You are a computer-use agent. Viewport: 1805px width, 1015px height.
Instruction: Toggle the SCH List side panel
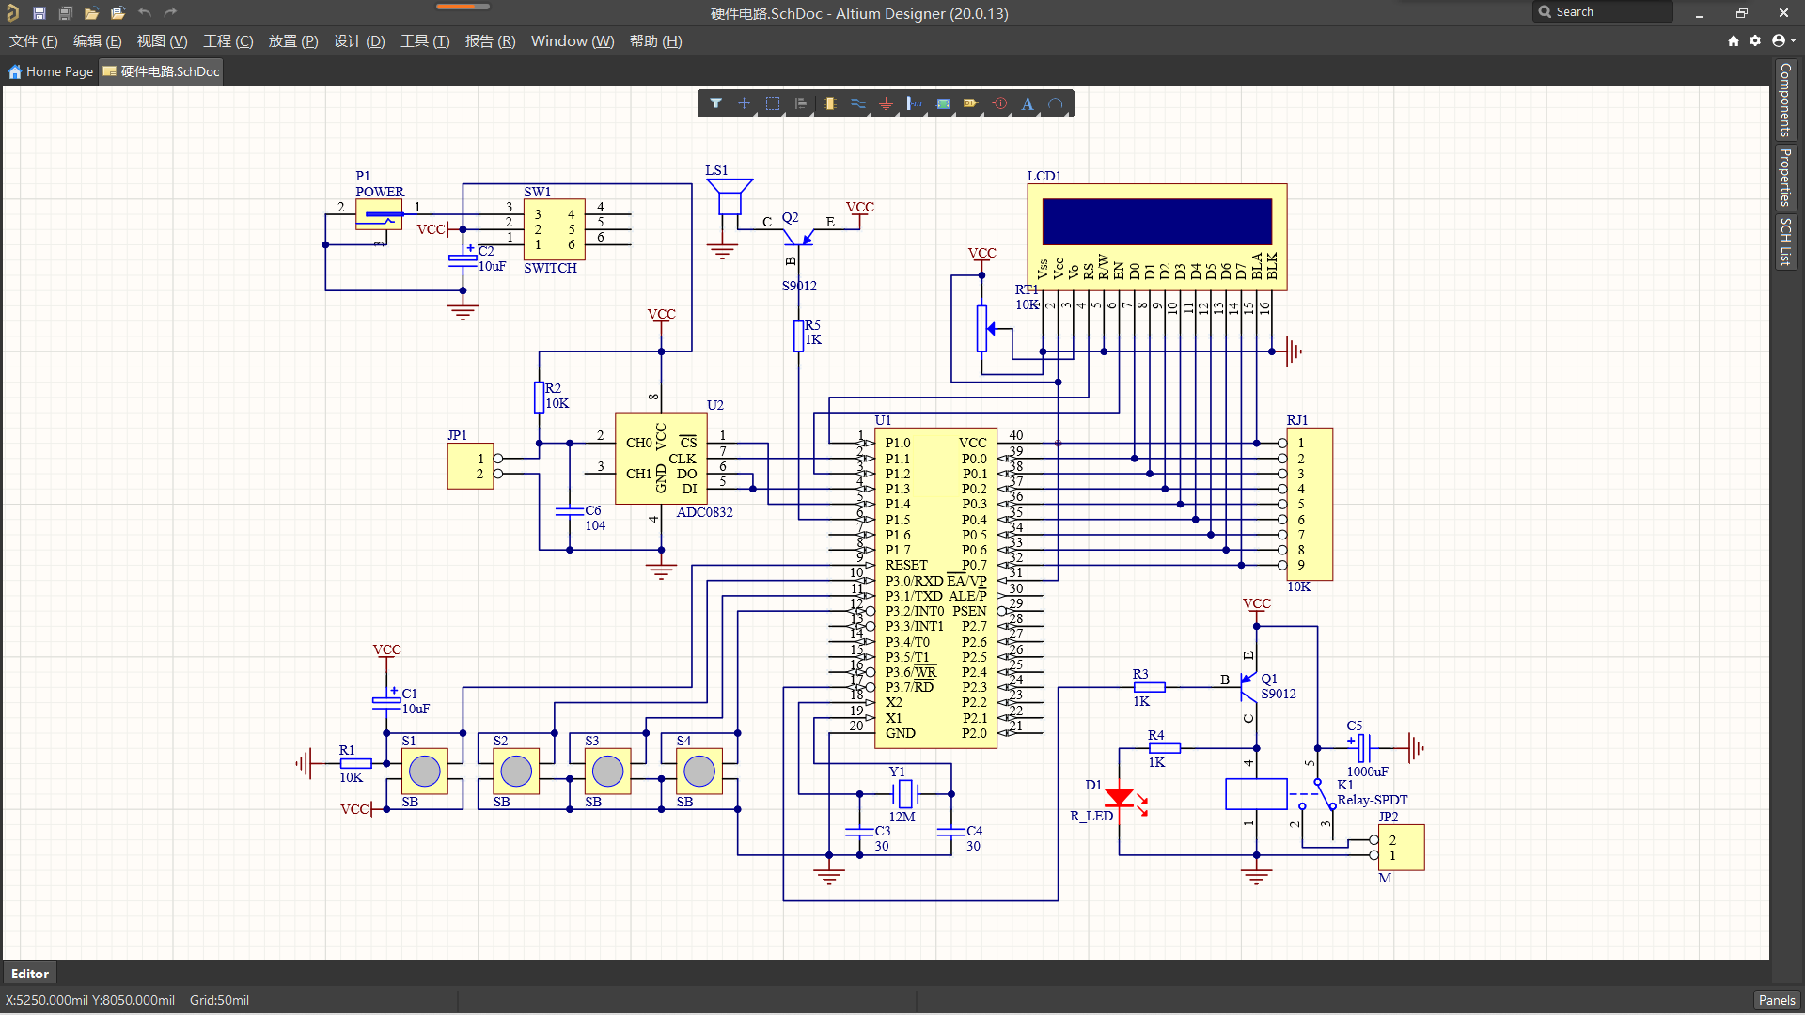point(1785,242)
